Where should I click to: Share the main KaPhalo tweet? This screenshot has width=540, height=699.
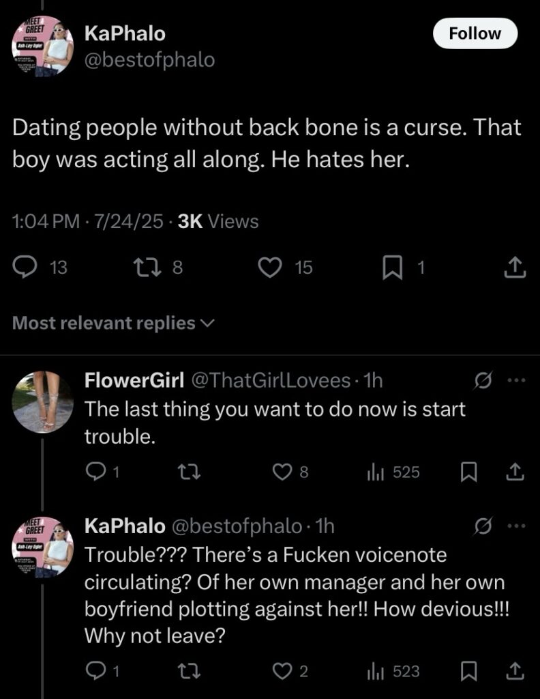515,268
